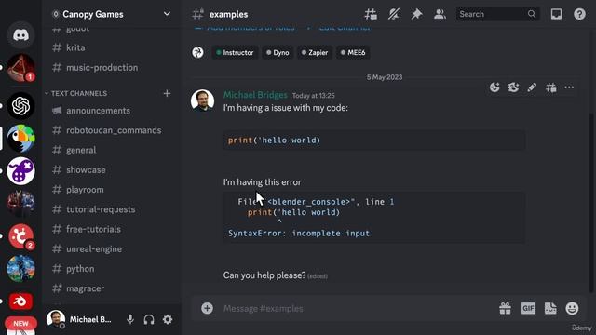Show member list via people icon
Image resolution: width=596 pixels, height=335 pixels.
tap(440, 15)
